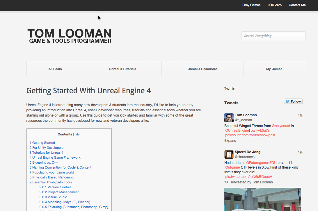The height and width of the screenshot is (211, 318).
Task: Click the Follow button in the Tweets widget
Action: (293, 101)
